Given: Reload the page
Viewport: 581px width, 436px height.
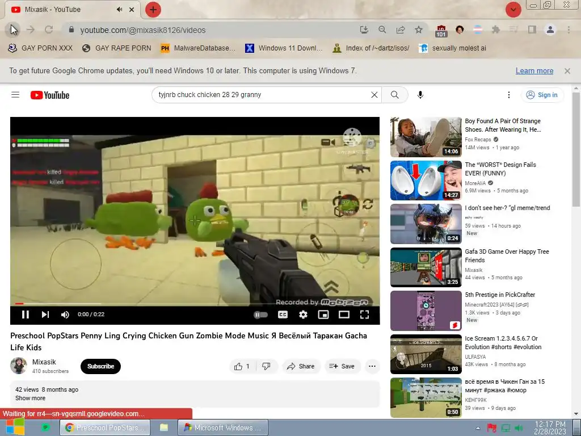Looking at the screenshot, I should pyautogui.click(x=49, y=30).
